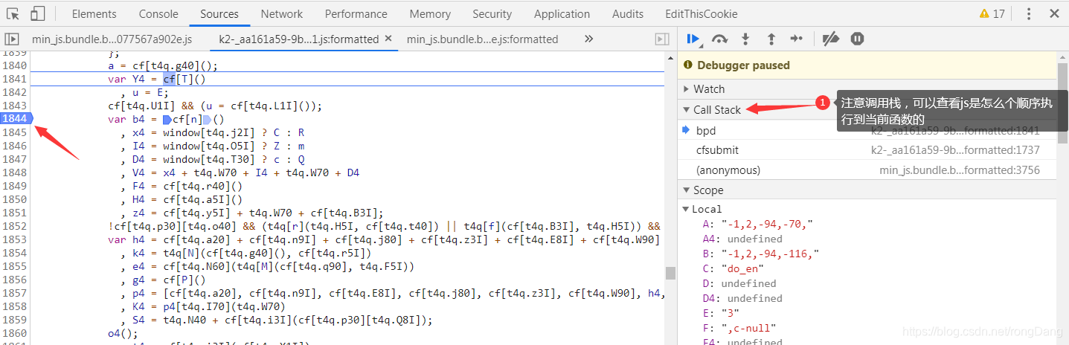Click the Debugger paused status banner

(867, 65)
